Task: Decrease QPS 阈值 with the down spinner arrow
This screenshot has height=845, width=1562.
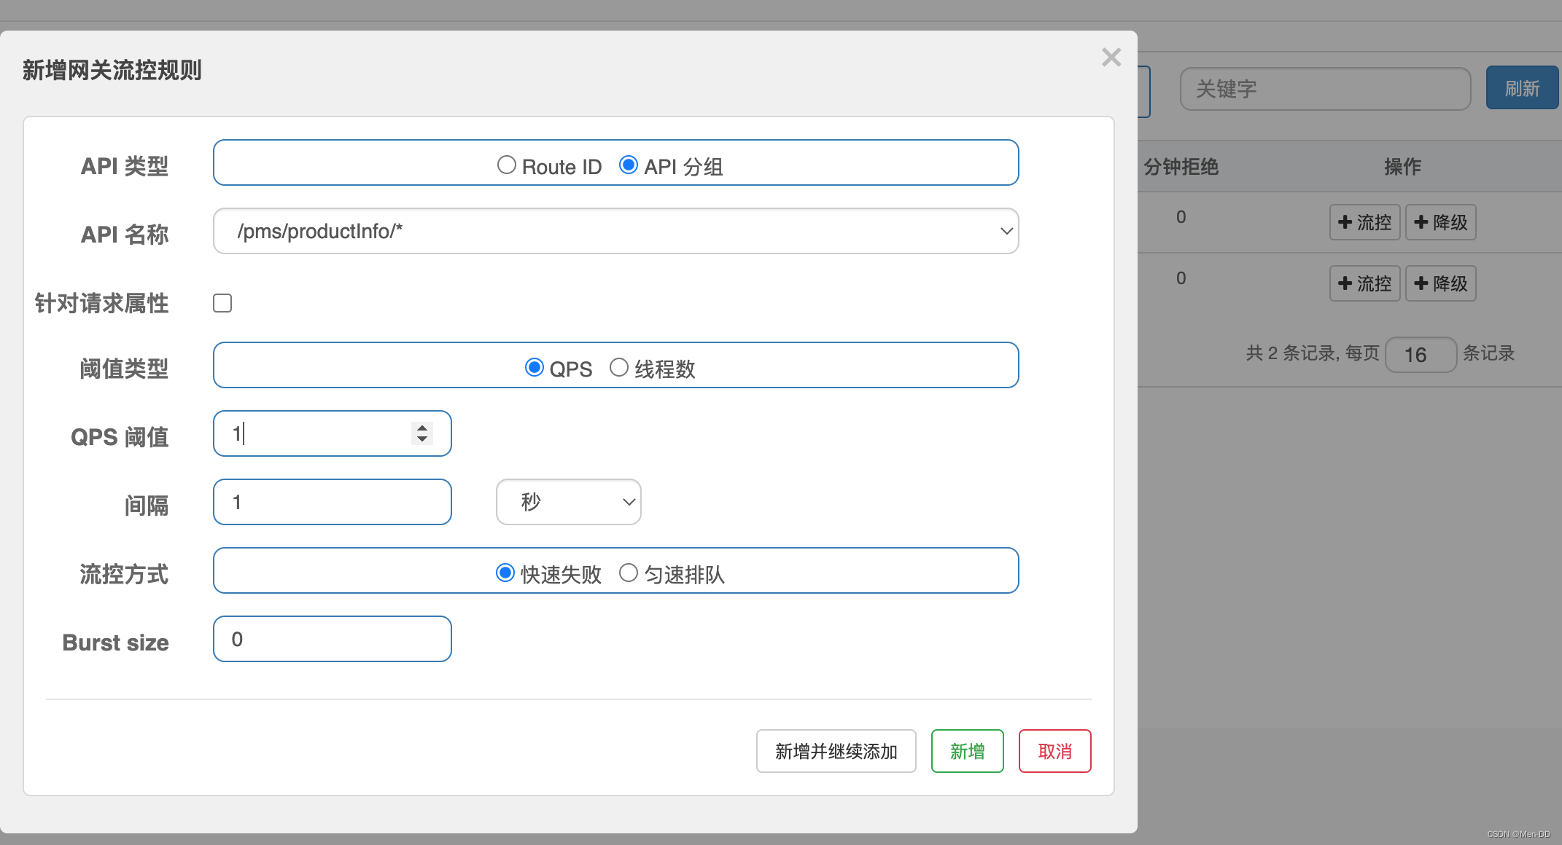Action: 422,439
